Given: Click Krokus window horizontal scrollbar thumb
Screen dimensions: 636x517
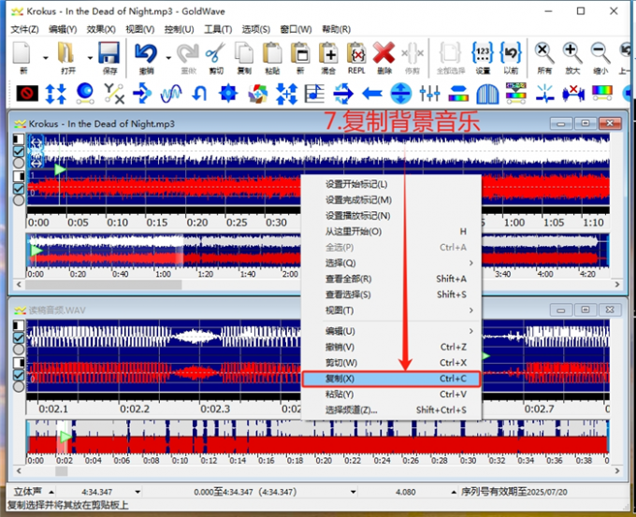Looking at the screenshot, I should (x=104, y=284).
